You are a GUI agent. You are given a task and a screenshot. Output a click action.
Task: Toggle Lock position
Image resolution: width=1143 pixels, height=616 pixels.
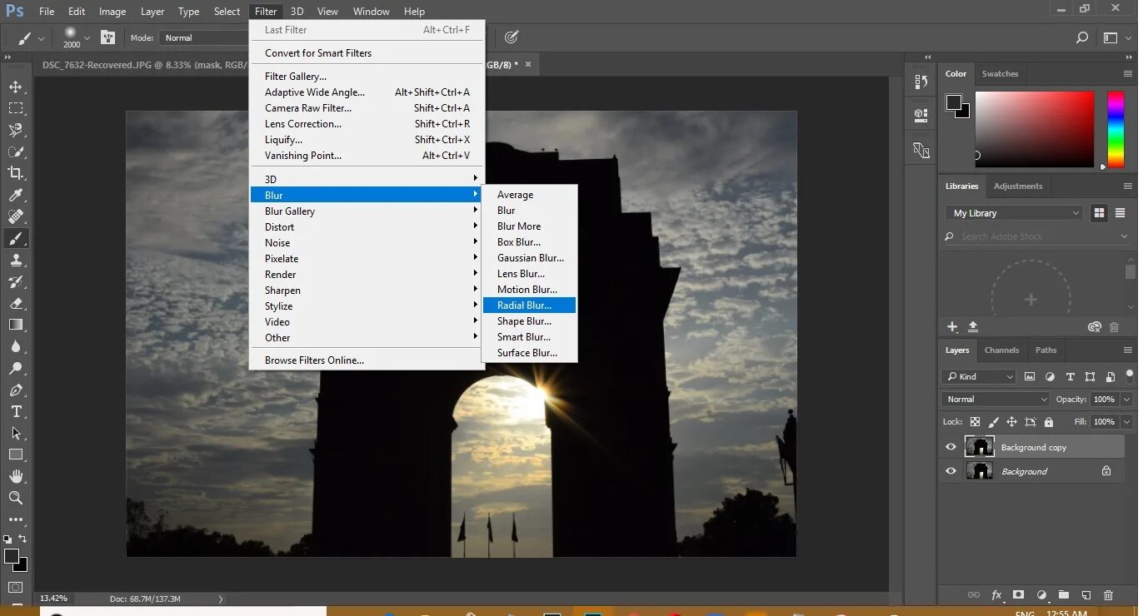coord(1011,422)
